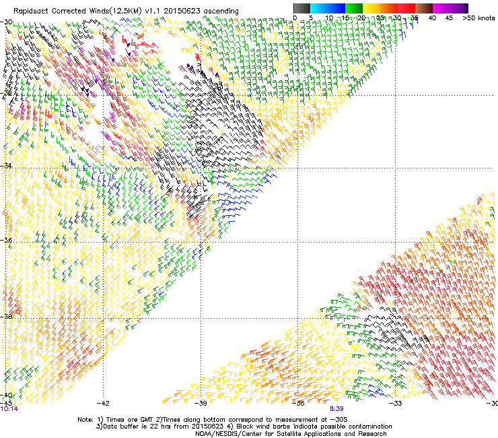The width and height of the screenshot is (498, 438).
Task: Click the purple '8:39' swath time label
Action: pos(336,409)
